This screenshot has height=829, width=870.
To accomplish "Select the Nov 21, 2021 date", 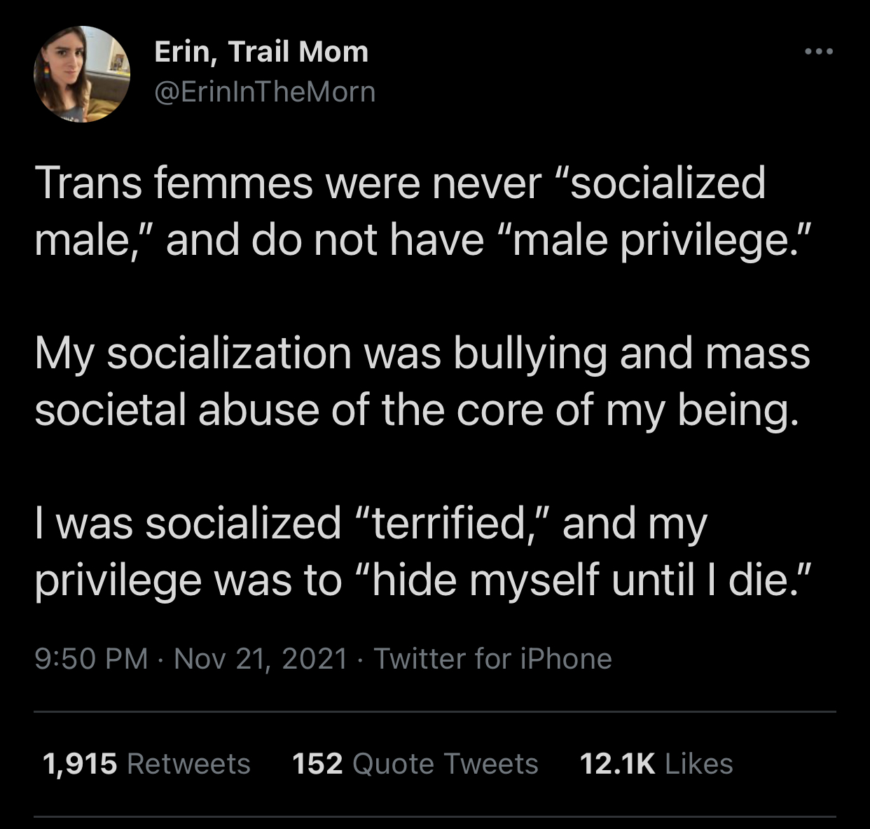I will (260, 659).
